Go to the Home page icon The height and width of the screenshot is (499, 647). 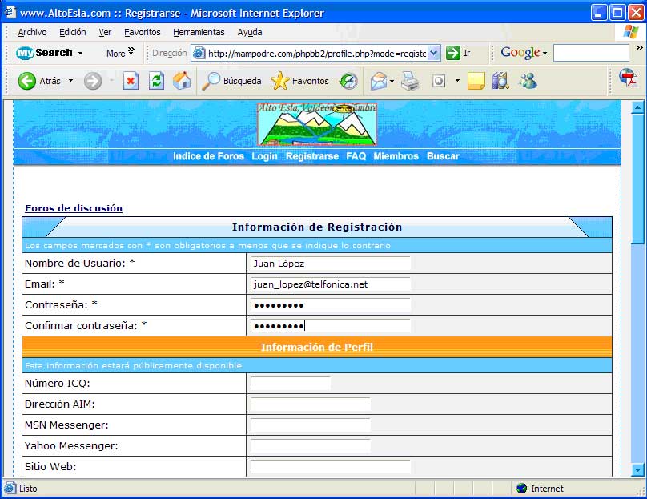point(182,81)
